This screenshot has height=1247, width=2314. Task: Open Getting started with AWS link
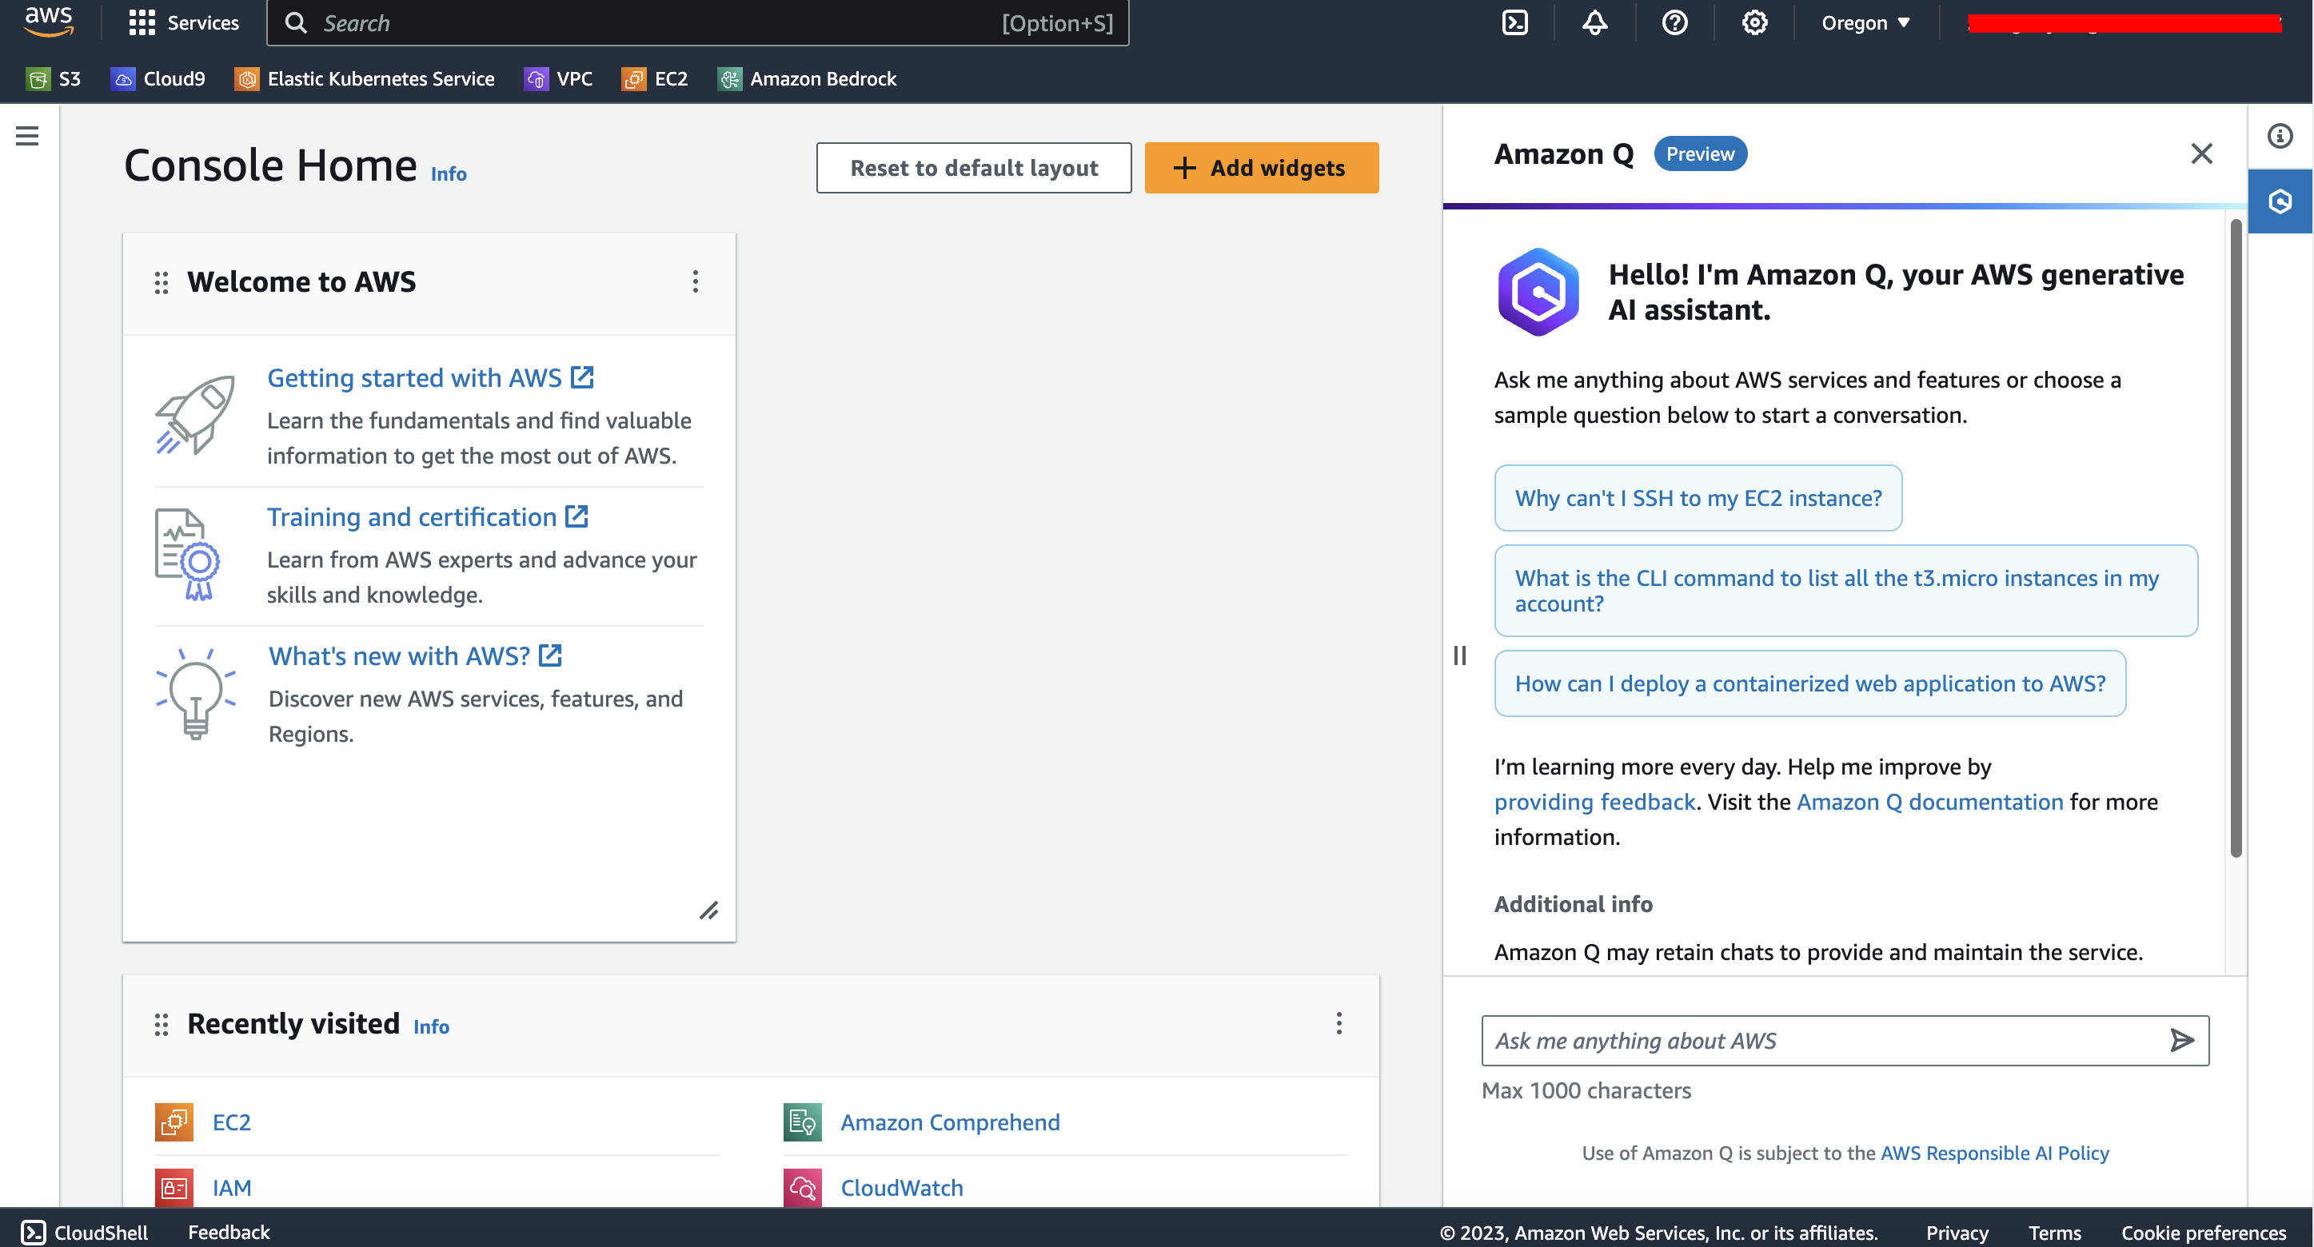tap(430, 378)
